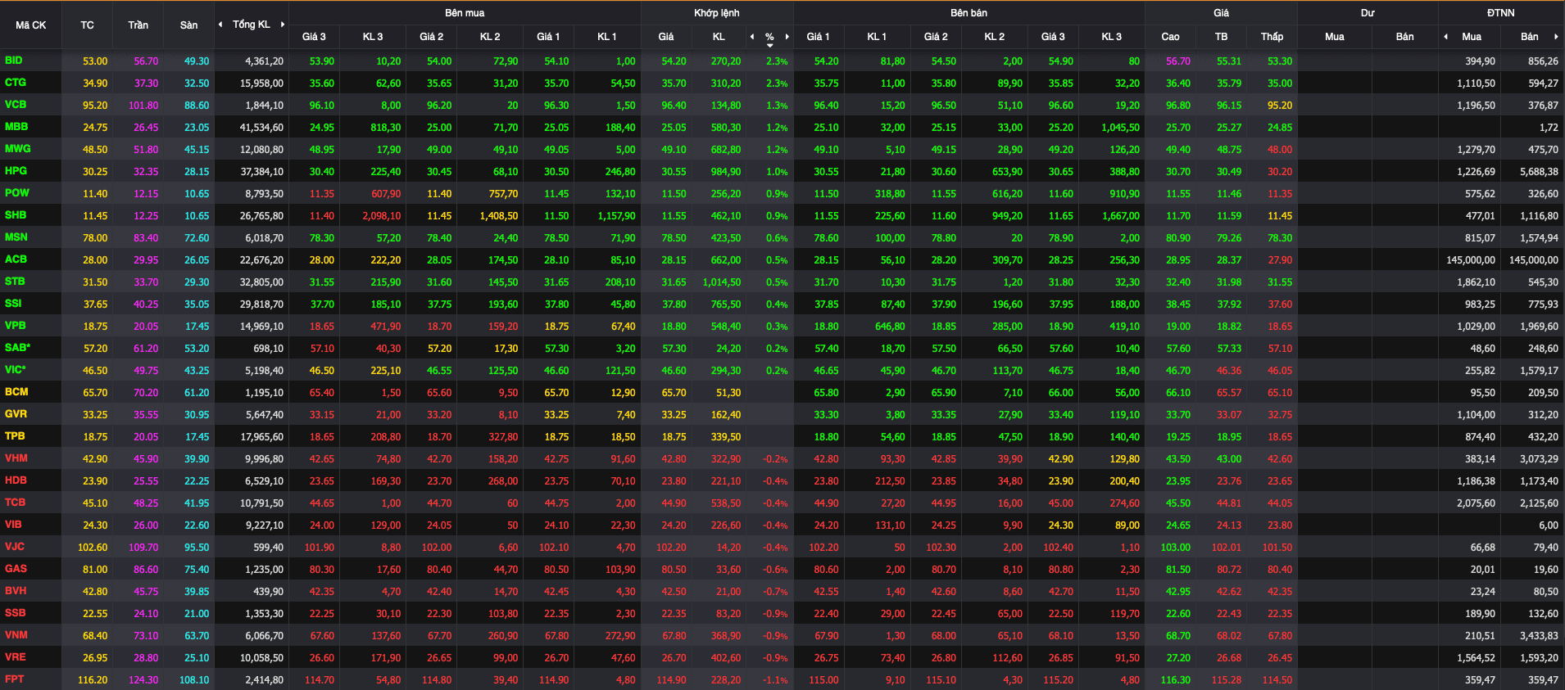Select the STB ticker symbol
This screenshot has height=690, width=1565.
(x=15, y=282)
